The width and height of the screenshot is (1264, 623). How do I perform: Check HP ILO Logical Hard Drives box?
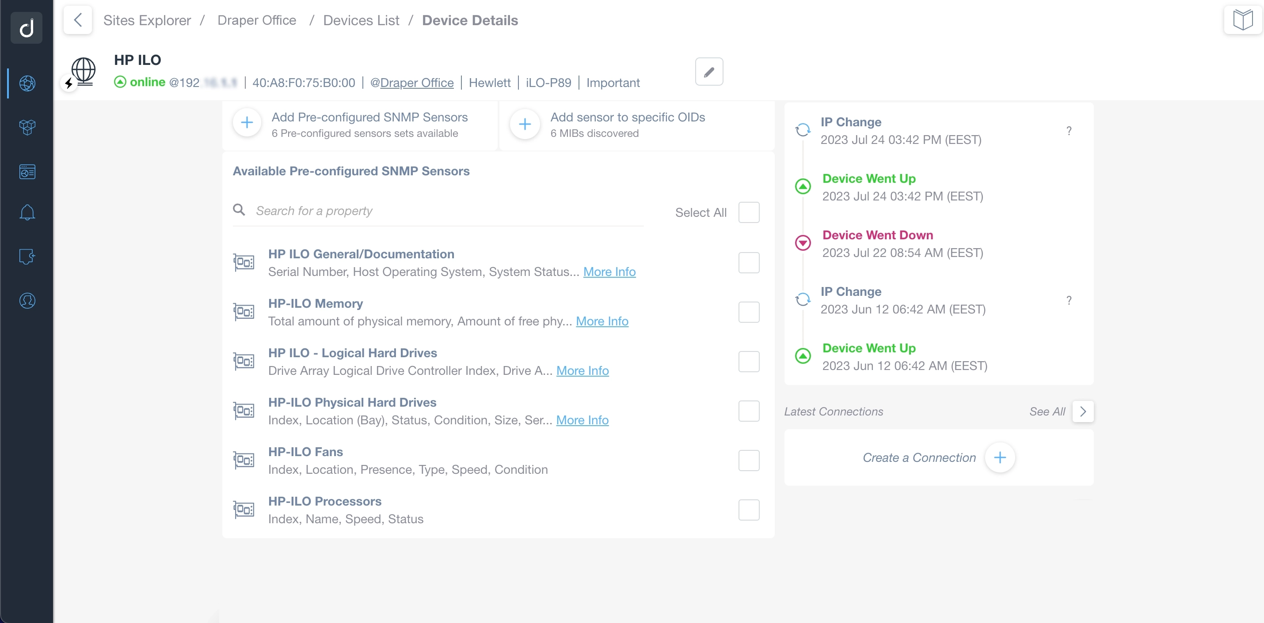pyautogui.click(x=749, y=362)
